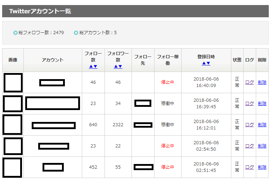This screenshot has height=182, width=276.
Task: Click 総フォロワー数：2479 summary text
Action: click(41, 33)
